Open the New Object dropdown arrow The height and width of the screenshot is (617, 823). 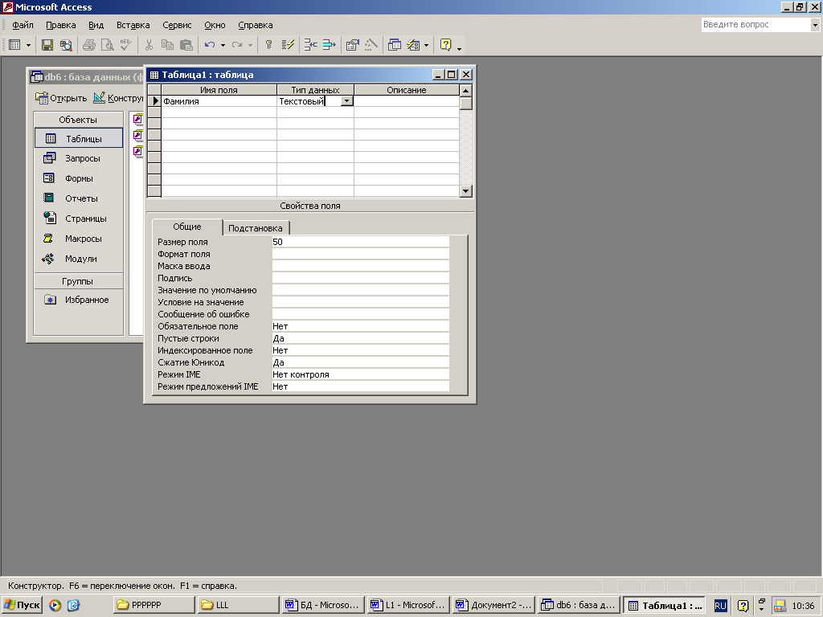(426, 45)
